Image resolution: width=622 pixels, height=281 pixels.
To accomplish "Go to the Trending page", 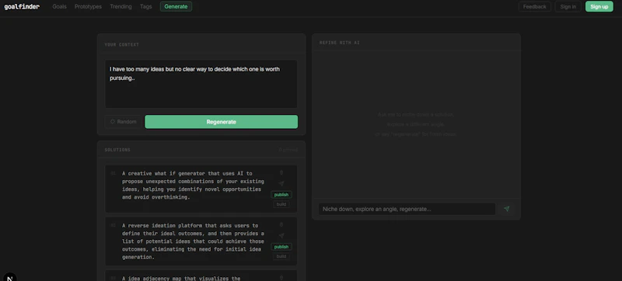I will point(121,6).
